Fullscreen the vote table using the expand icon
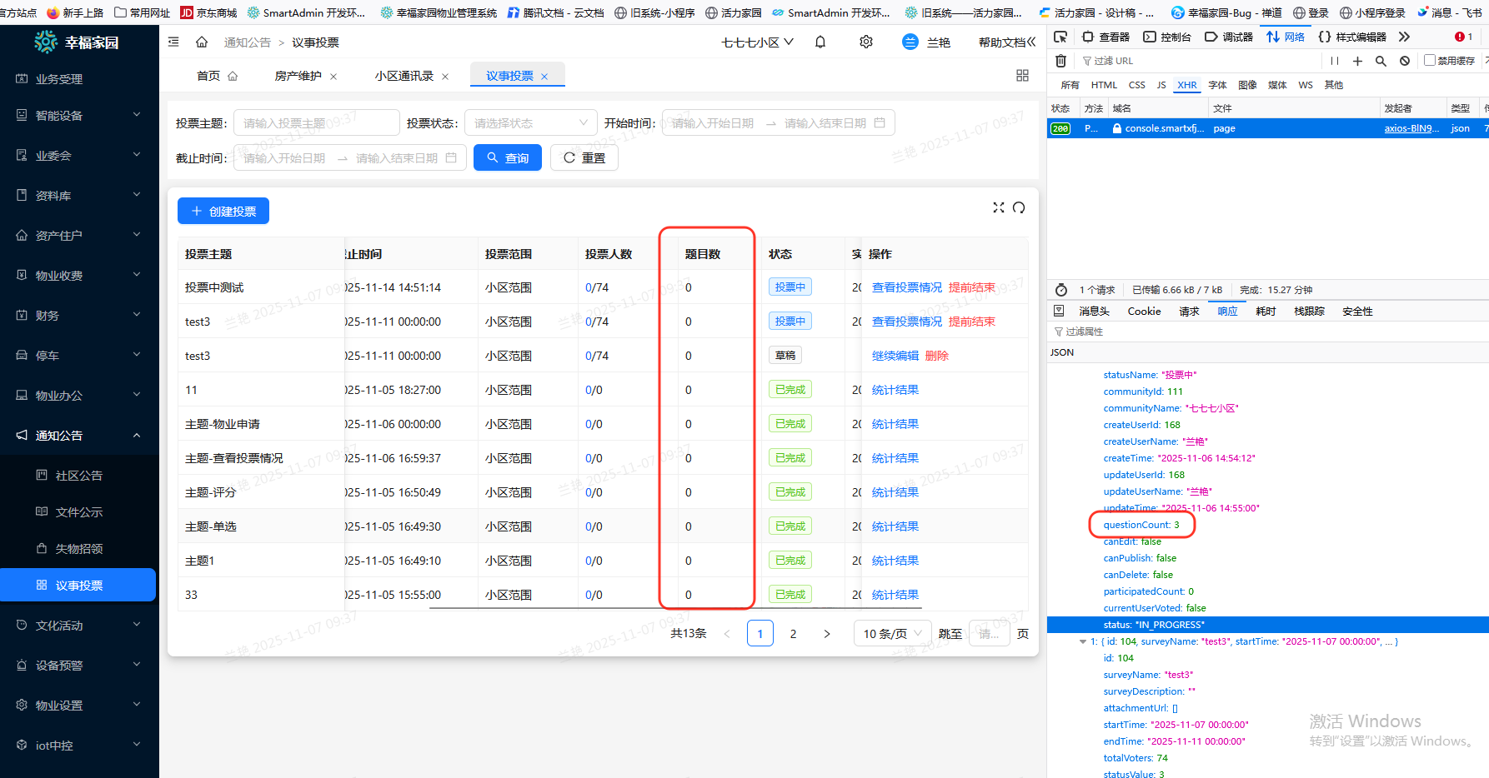 point(999,207)
